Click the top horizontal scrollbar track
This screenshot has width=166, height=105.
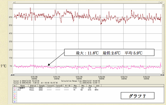coord(87,2)
